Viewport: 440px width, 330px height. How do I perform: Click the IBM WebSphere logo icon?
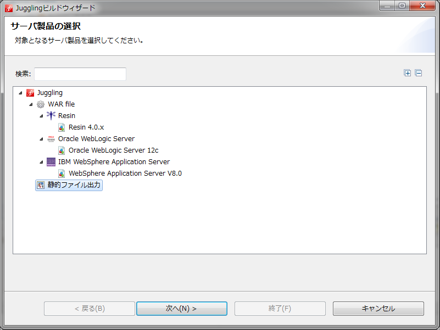[x=51, y=162]
